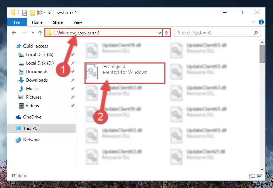Image resolution: width=273 pixels, height=188 pixels.
Task: Open Music in navigation pane
Action: click(x=32, y=89)
